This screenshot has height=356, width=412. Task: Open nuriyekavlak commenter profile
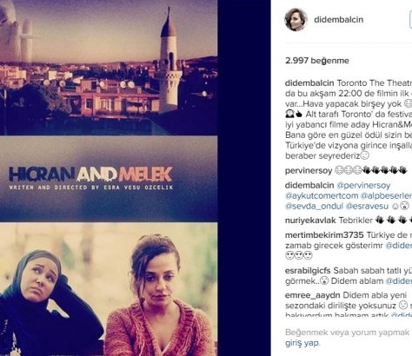tap(310, 221)
